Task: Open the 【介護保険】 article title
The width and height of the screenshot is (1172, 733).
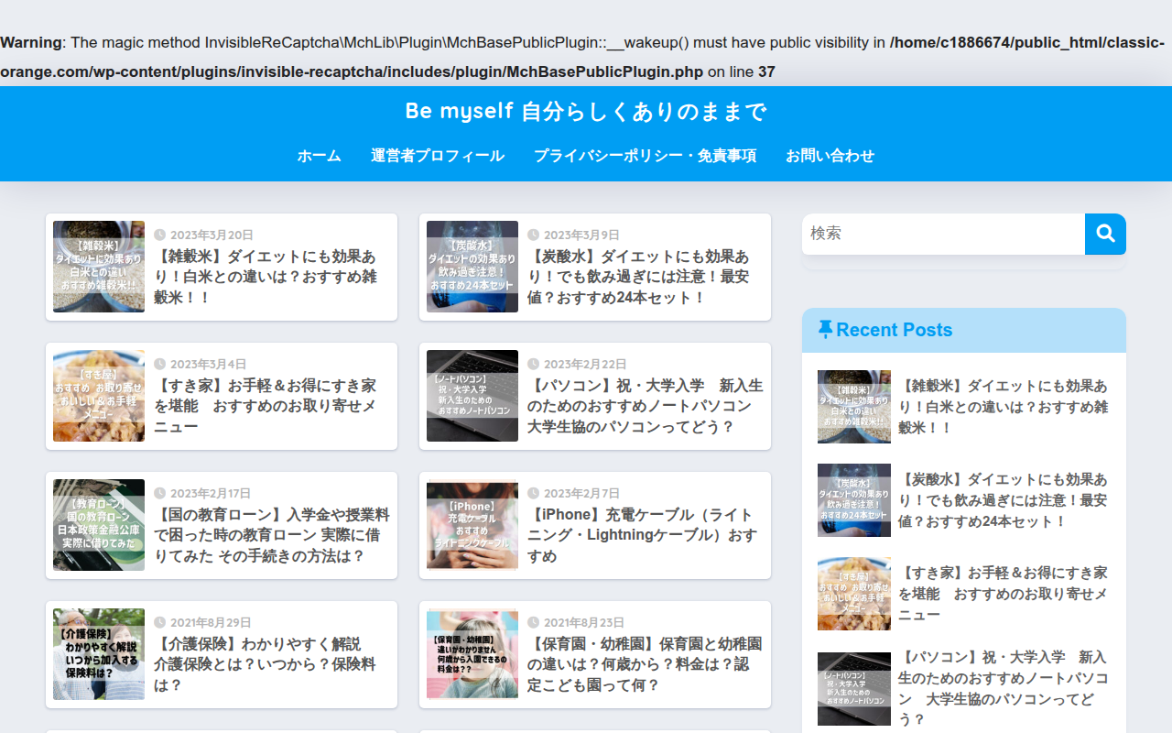Action: pyautogui.click(x=265, y=664)
